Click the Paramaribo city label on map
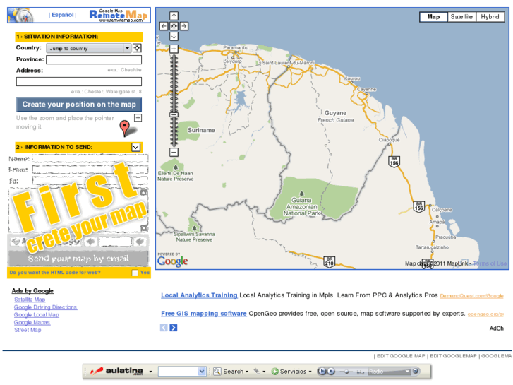Screen dimensions: 513x385 236,48
